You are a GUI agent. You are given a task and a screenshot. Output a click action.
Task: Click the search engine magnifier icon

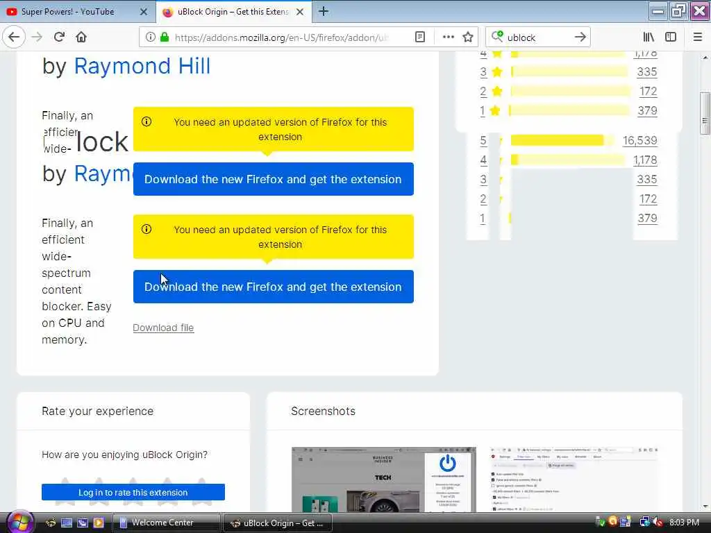point(497,36)
